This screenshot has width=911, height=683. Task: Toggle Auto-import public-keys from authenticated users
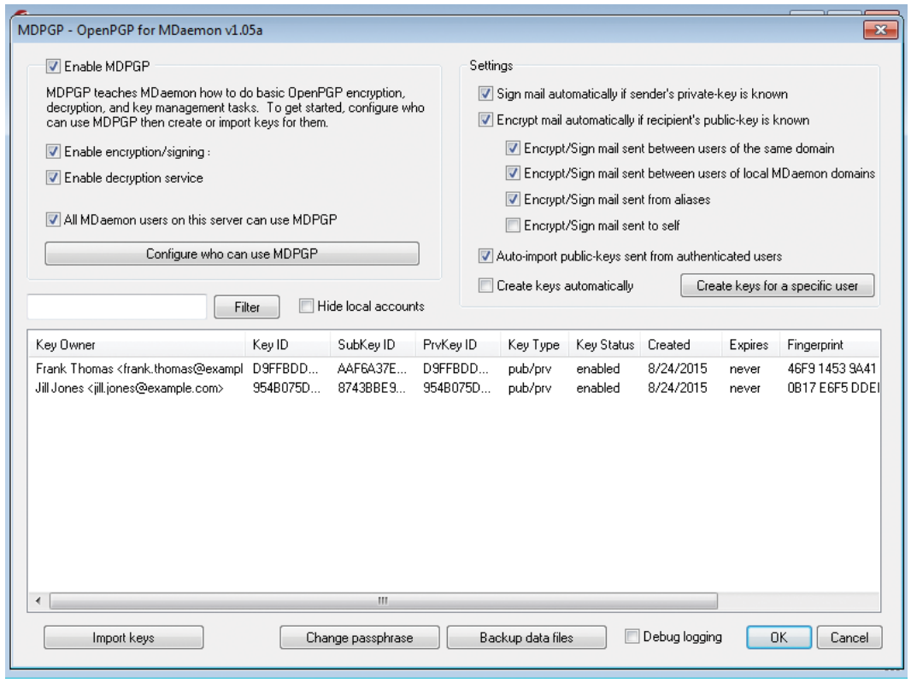[485, 256]
